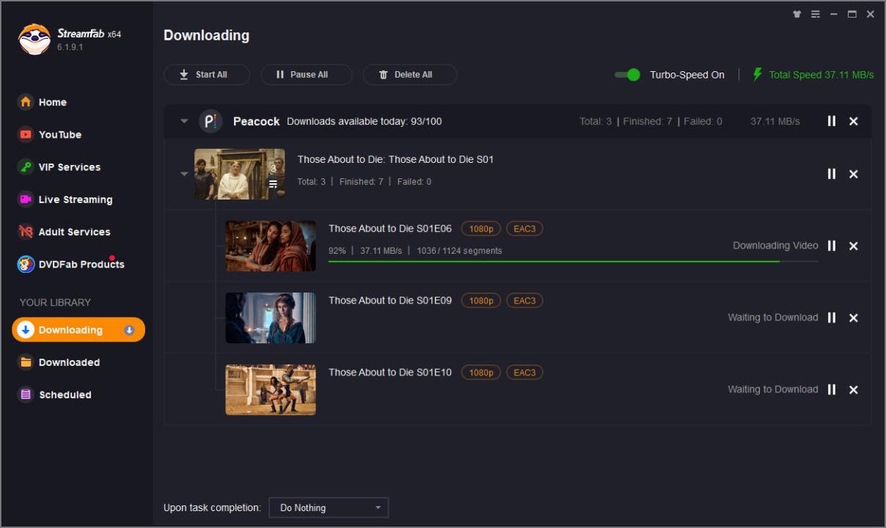
Task: Click the S01E09 episode thumbnail
Action: click(271, 318)
